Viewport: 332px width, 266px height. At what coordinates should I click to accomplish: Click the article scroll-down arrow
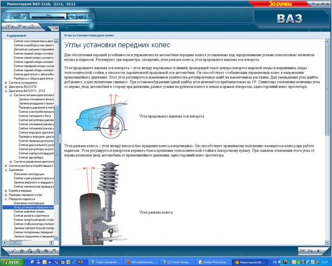(x=327, y=243)
